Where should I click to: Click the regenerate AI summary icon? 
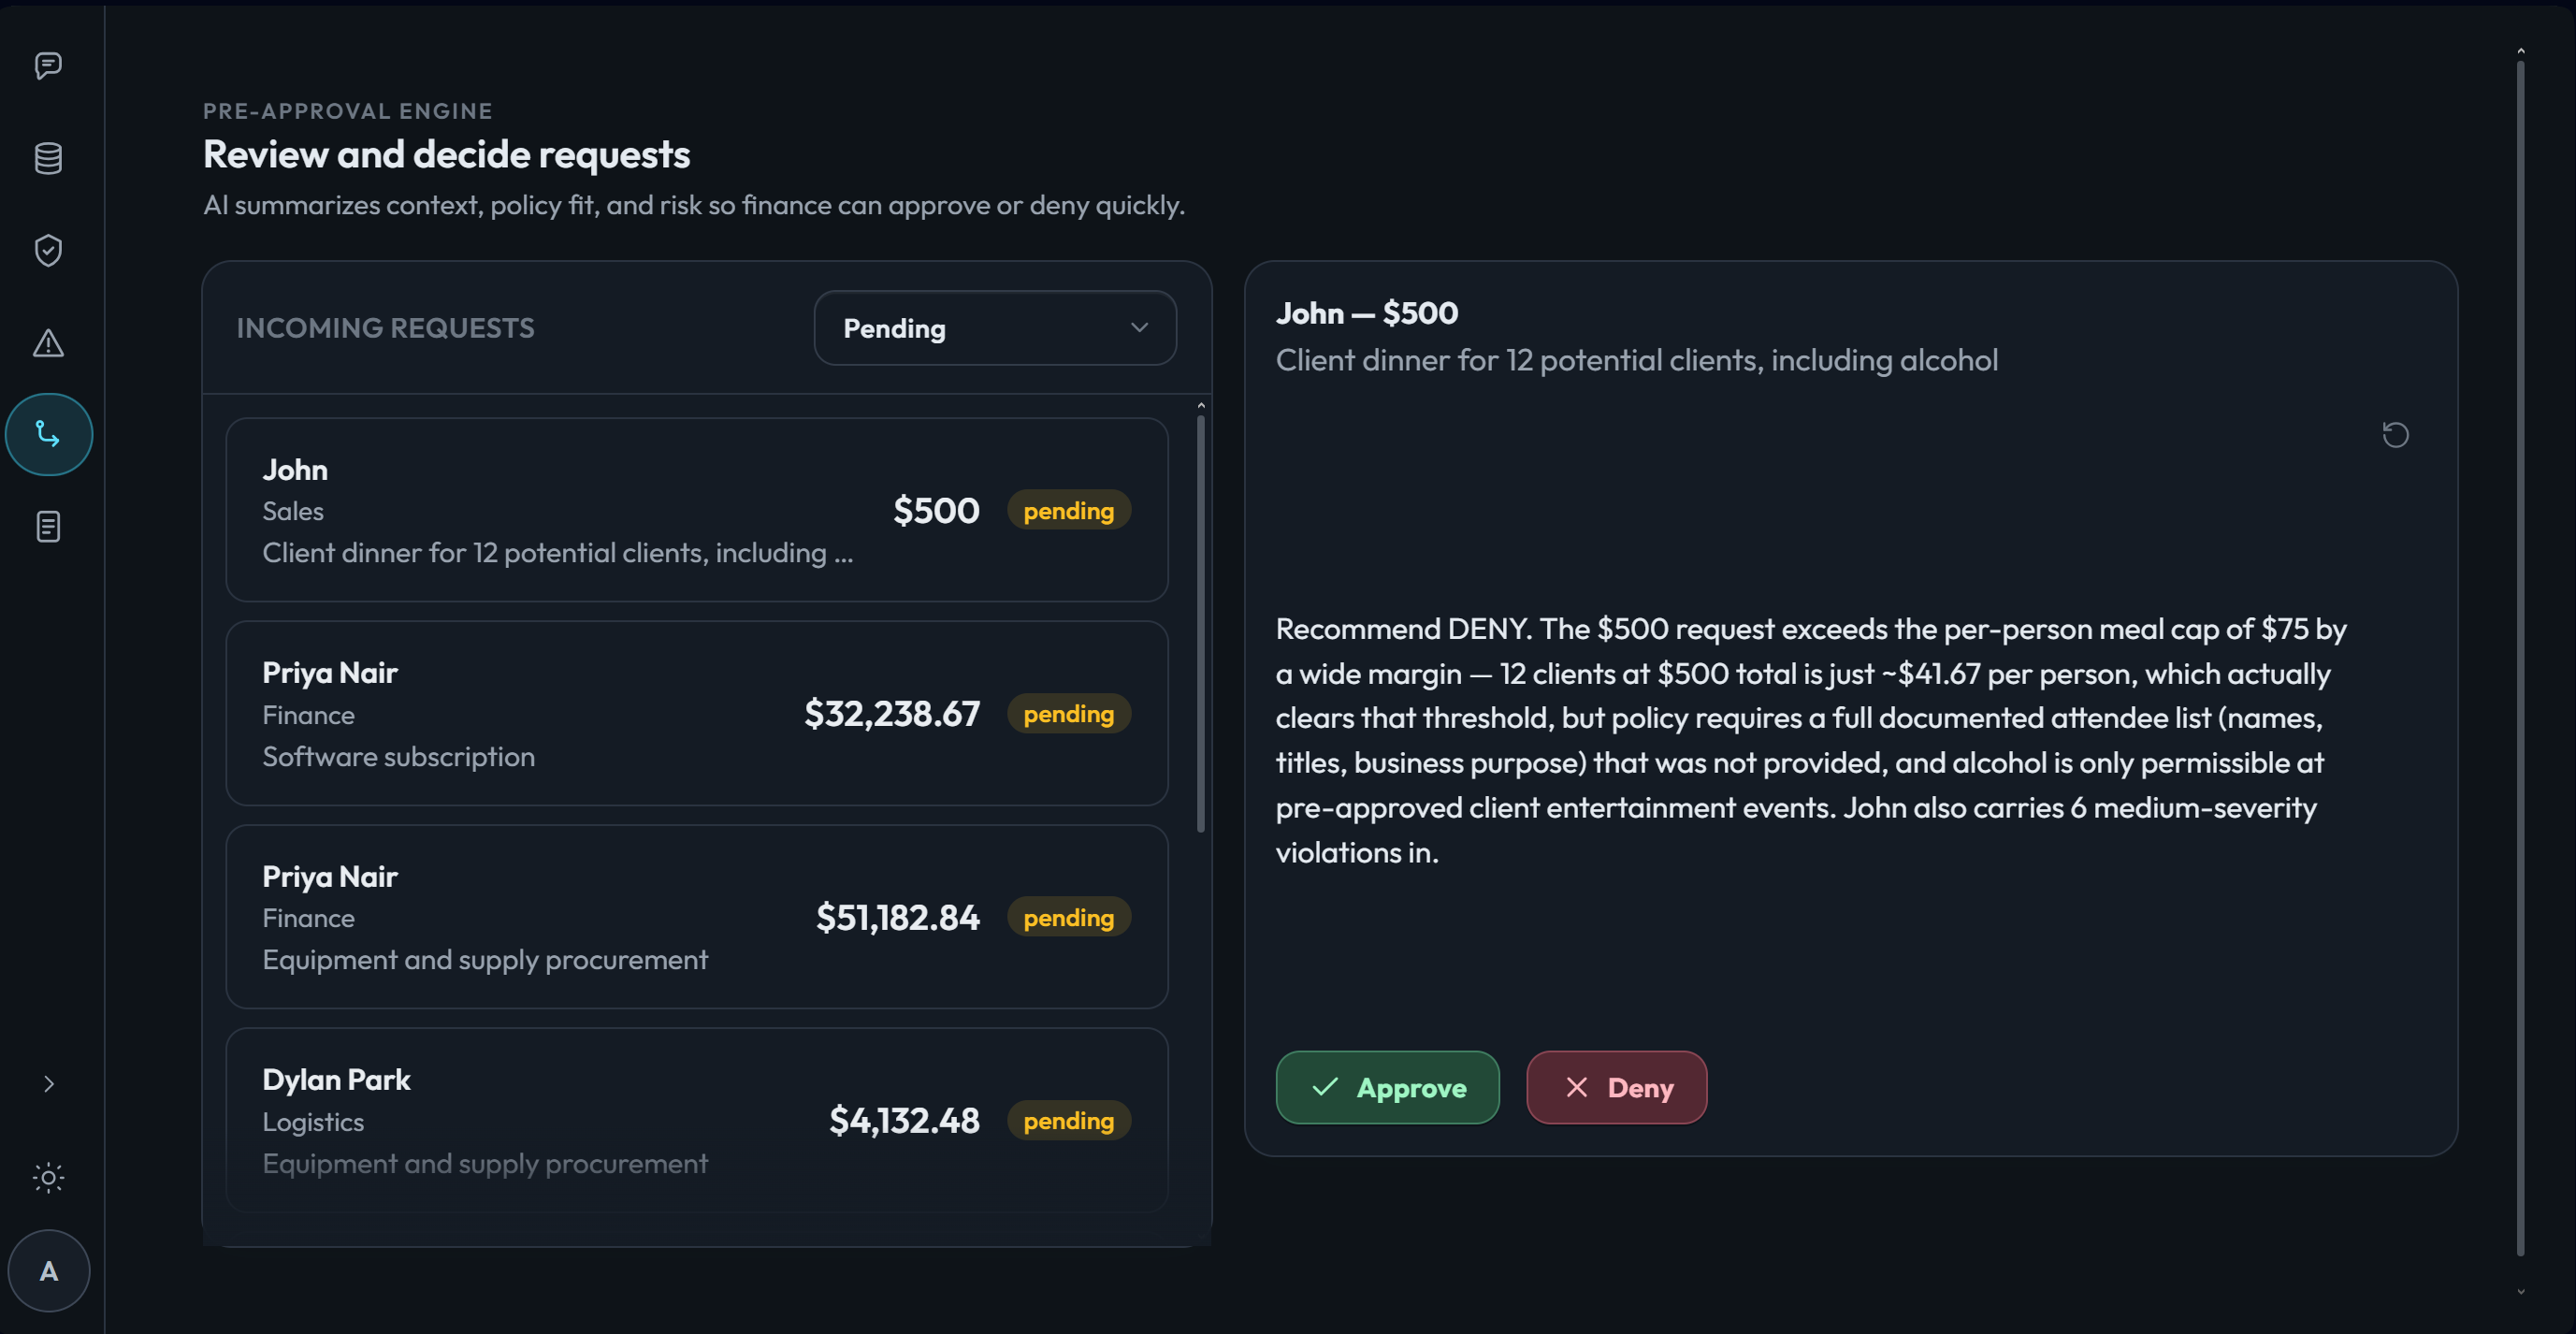click(x=2395, y=434)
